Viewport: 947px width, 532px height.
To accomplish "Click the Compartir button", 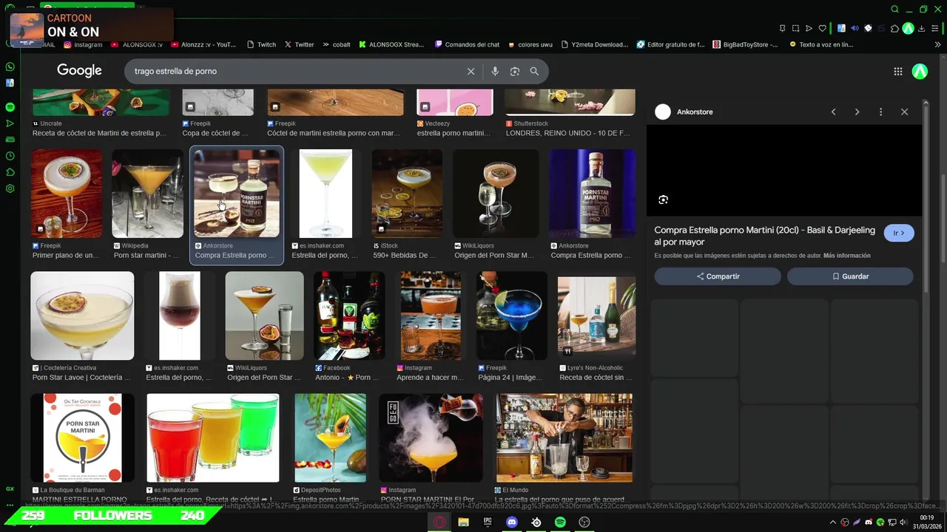I will pos(718,276).
